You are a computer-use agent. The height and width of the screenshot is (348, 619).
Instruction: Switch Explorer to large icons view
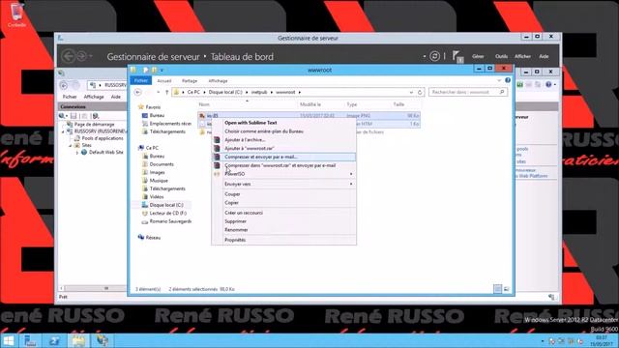(x=507, y=289)
